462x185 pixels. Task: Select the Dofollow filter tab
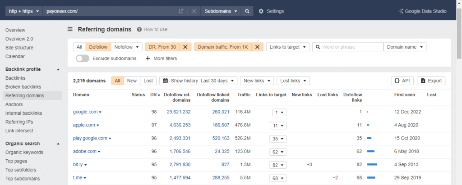click(x=99, y=47)
